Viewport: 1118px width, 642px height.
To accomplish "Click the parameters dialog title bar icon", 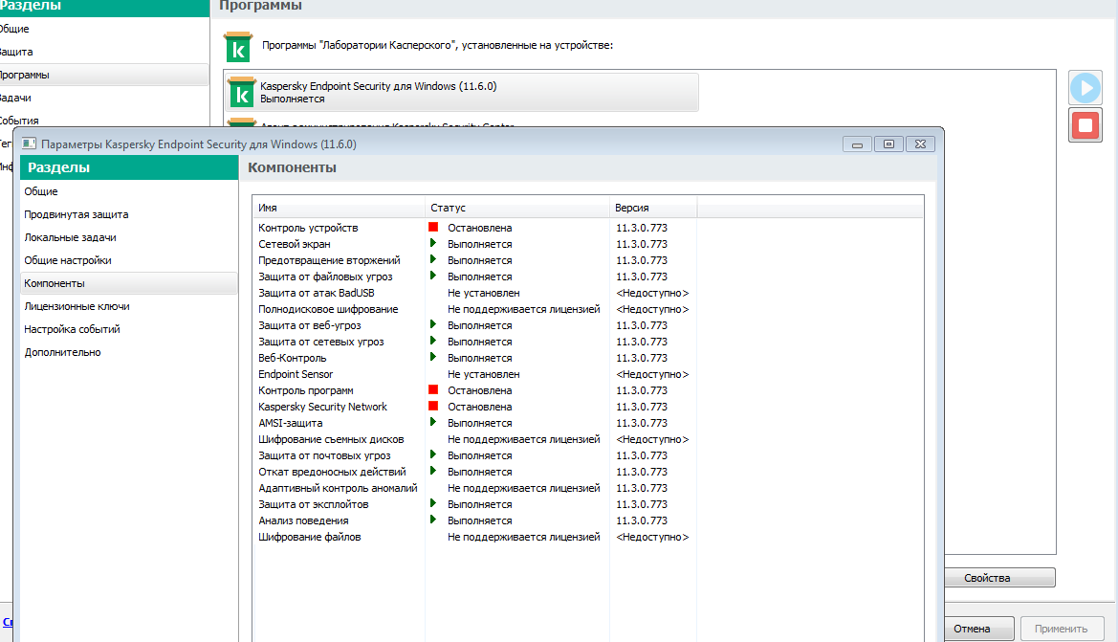I will pyautogui.click(x=29, y=144).
